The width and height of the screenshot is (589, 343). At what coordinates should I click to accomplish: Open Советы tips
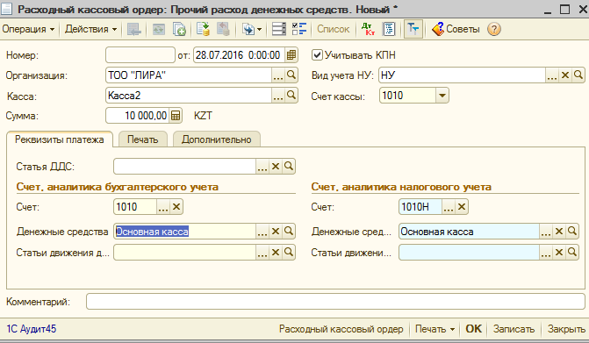point(456,29)
